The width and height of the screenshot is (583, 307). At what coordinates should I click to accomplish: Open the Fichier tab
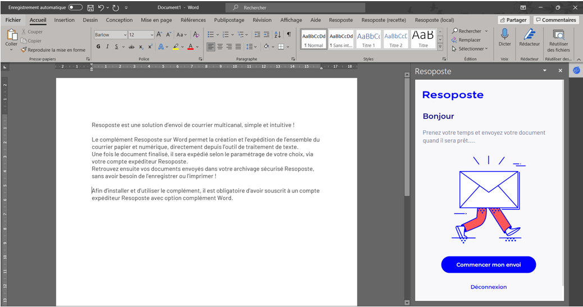(x=13, y=20)
